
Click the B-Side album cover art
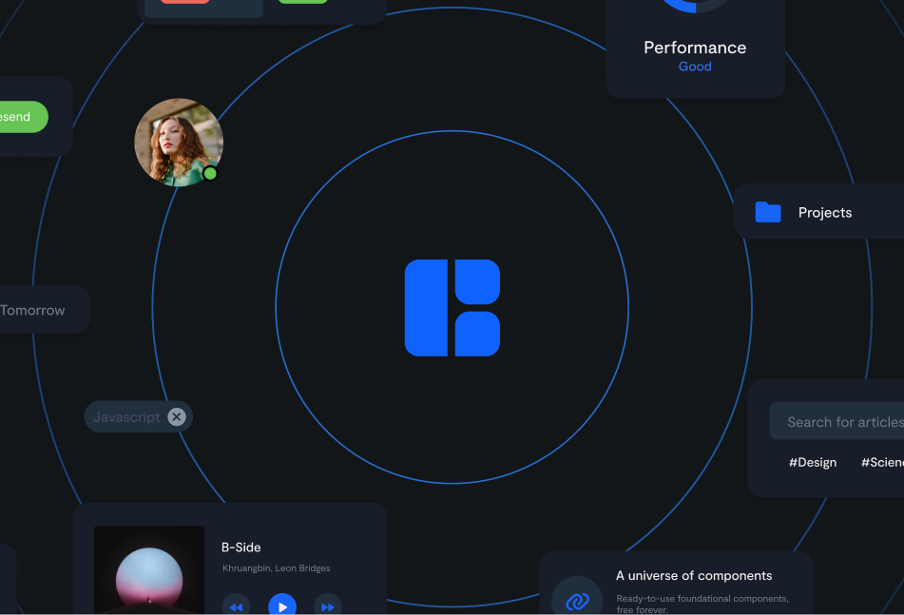149,570
